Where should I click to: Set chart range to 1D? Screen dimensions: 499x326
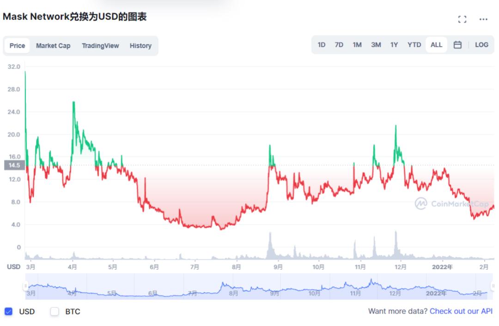point(322,45)
